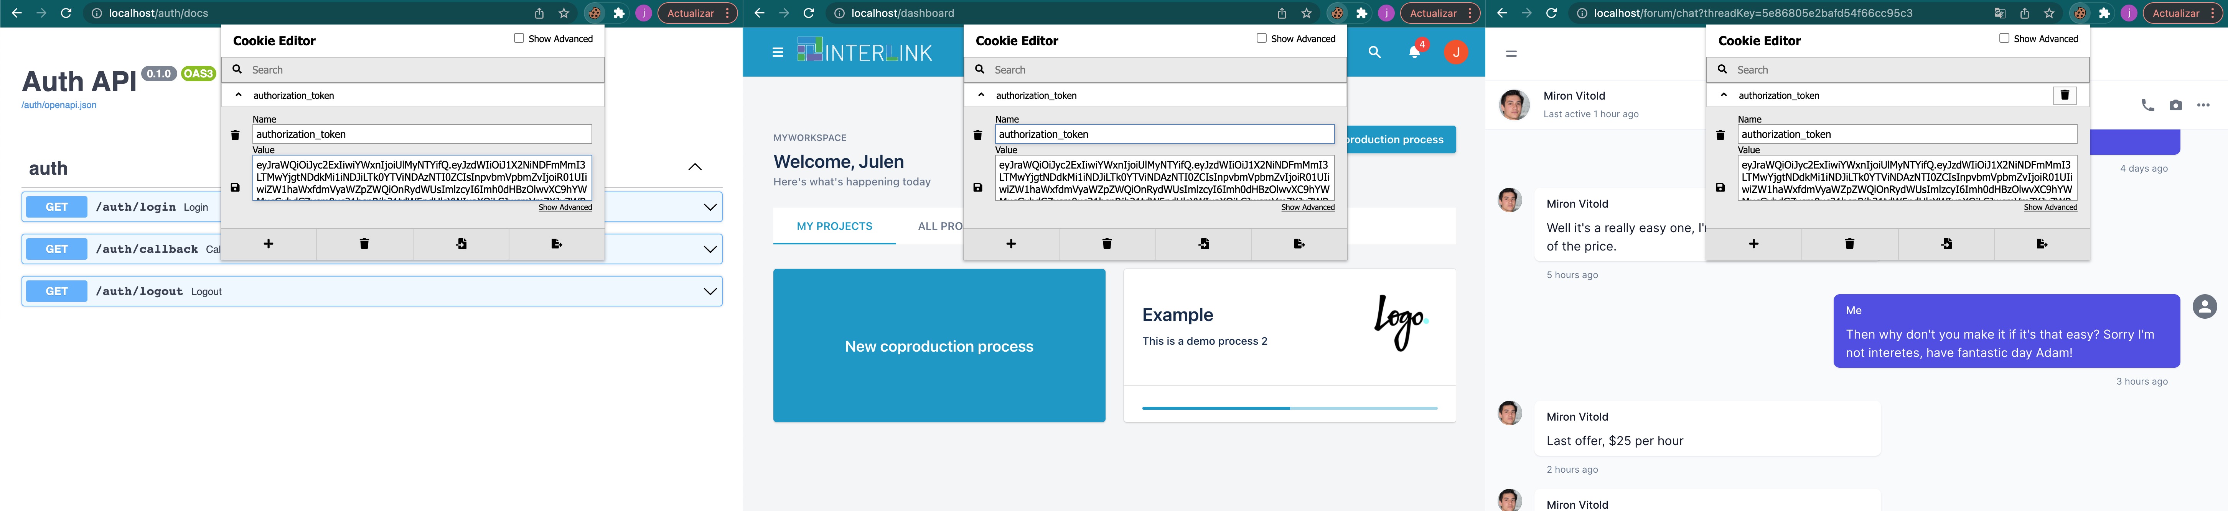The image size is (2228, 511).
Task: Collapse the auth section with its chevron
Action: point(694,167)
